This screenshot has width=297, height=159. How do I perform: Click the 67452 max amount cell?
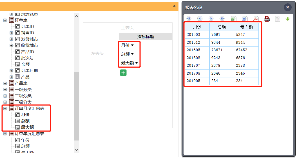click(x=246, y=50)
